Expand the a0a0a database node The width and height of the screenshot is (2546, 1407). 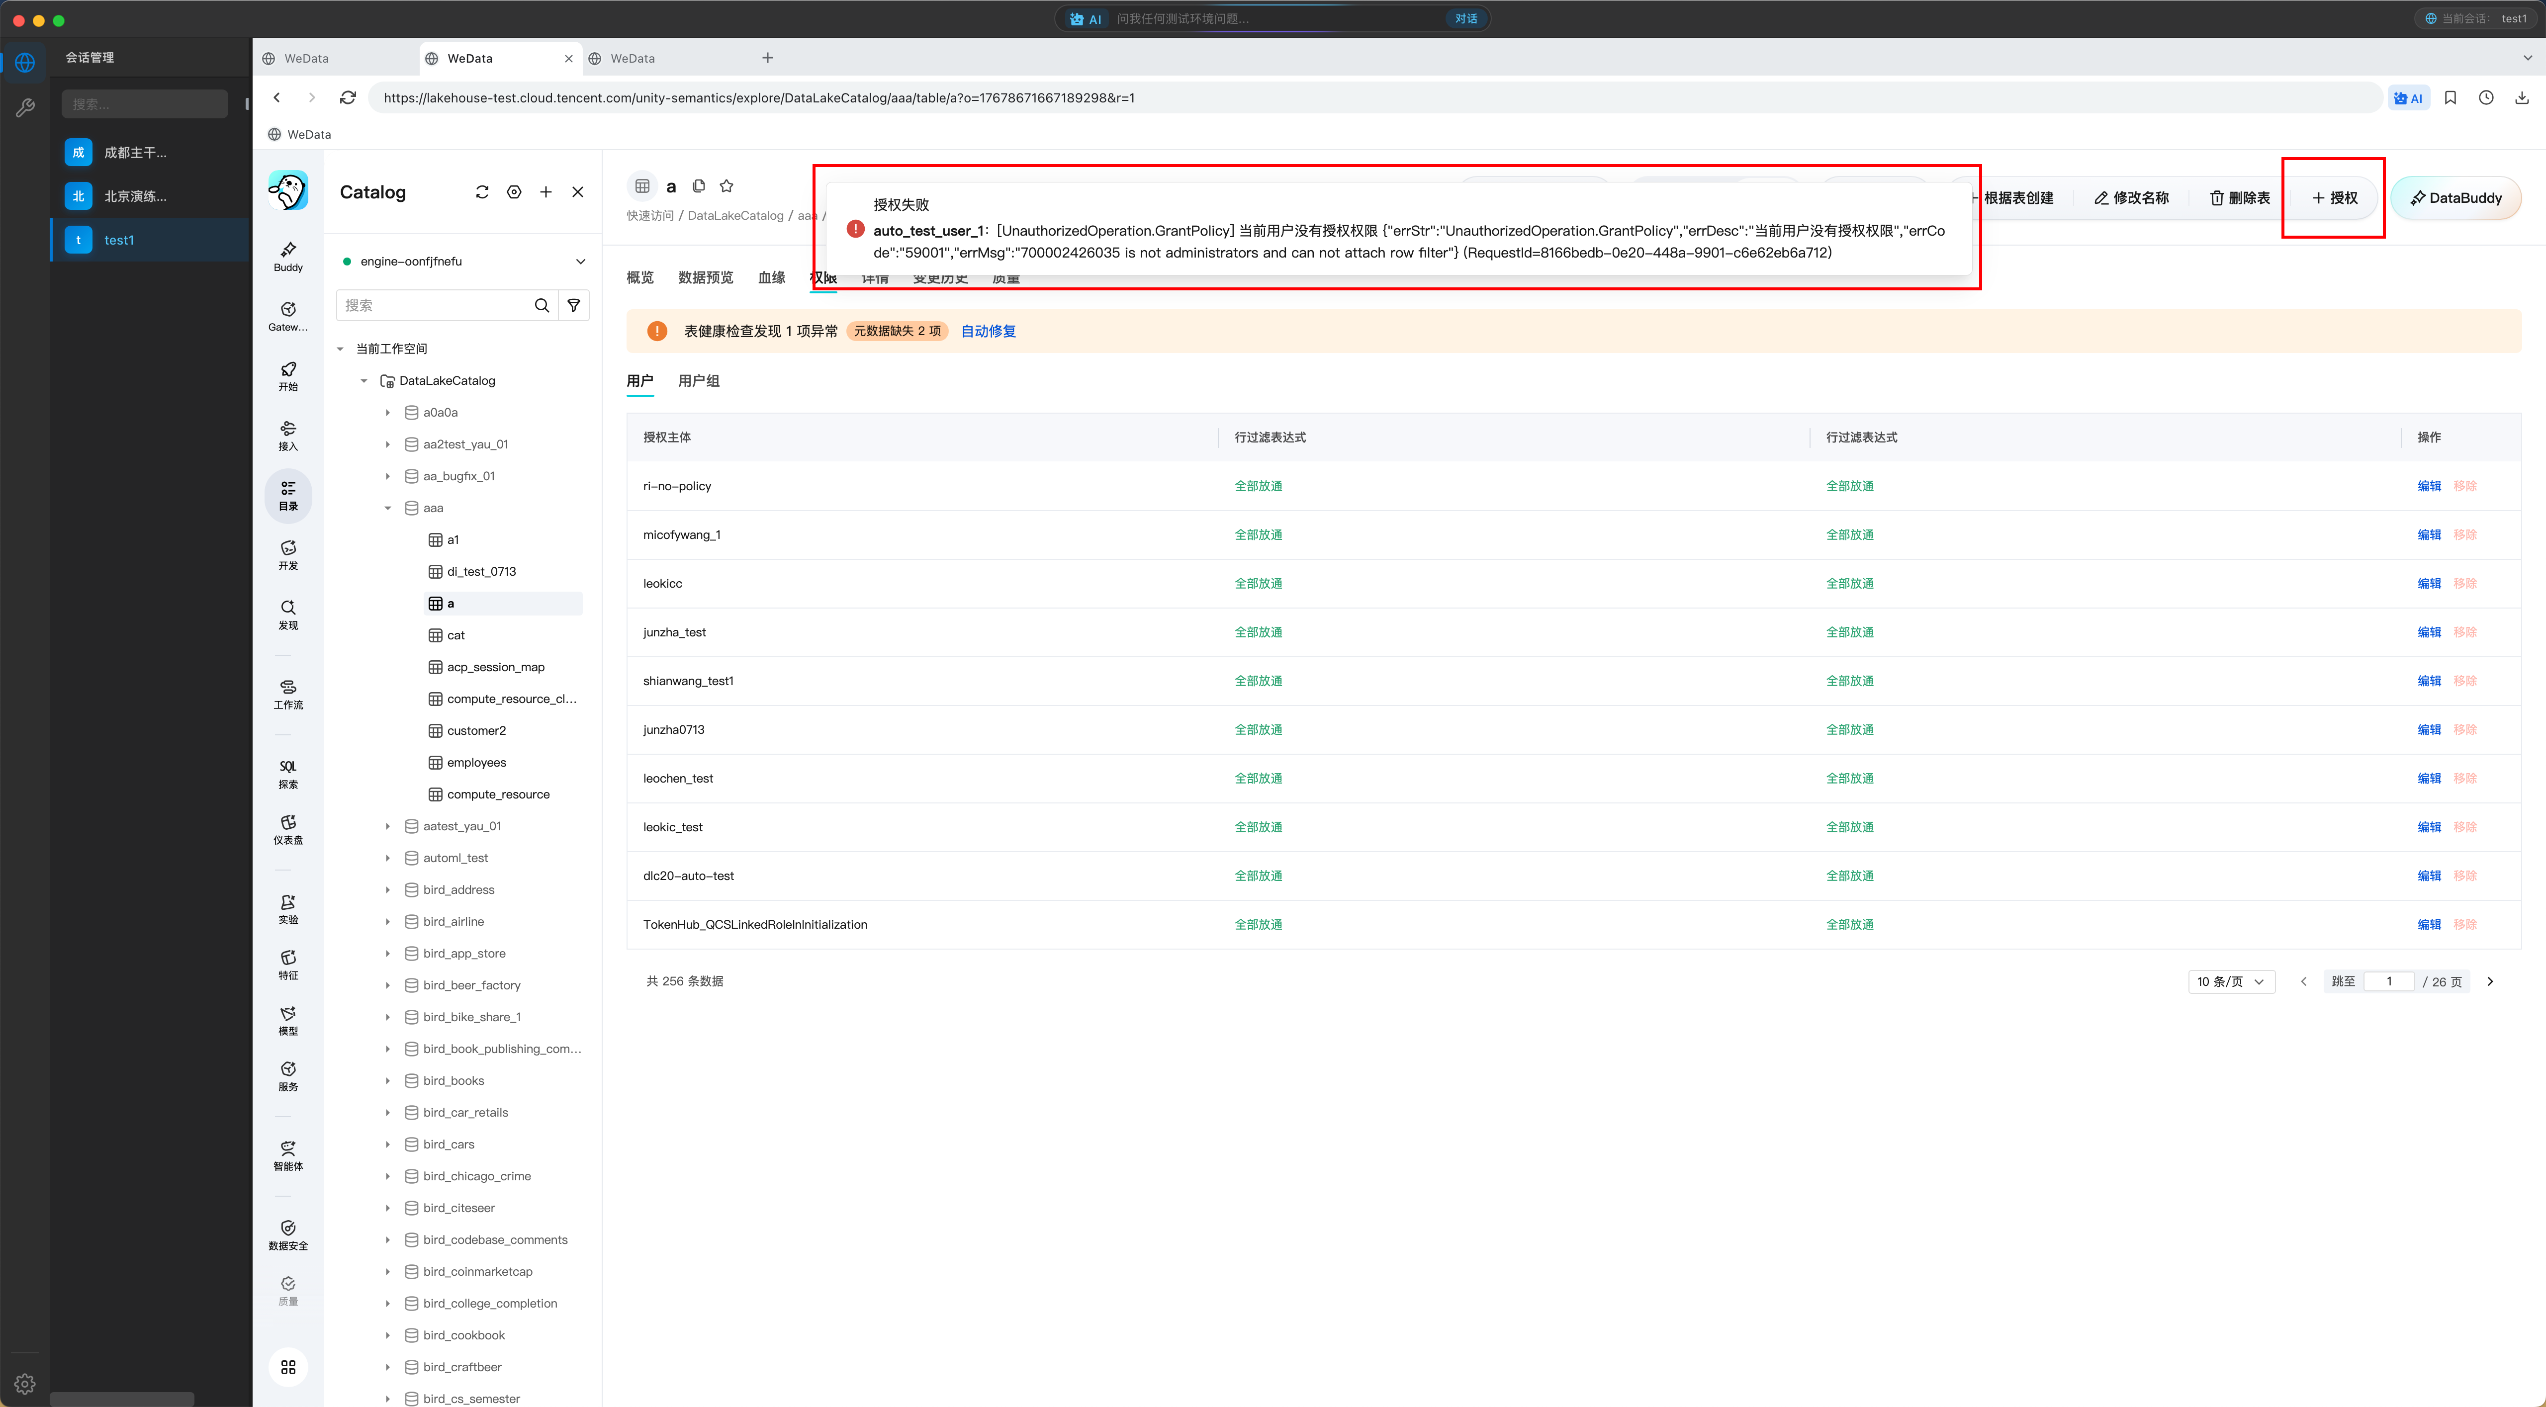coord(387,412)
